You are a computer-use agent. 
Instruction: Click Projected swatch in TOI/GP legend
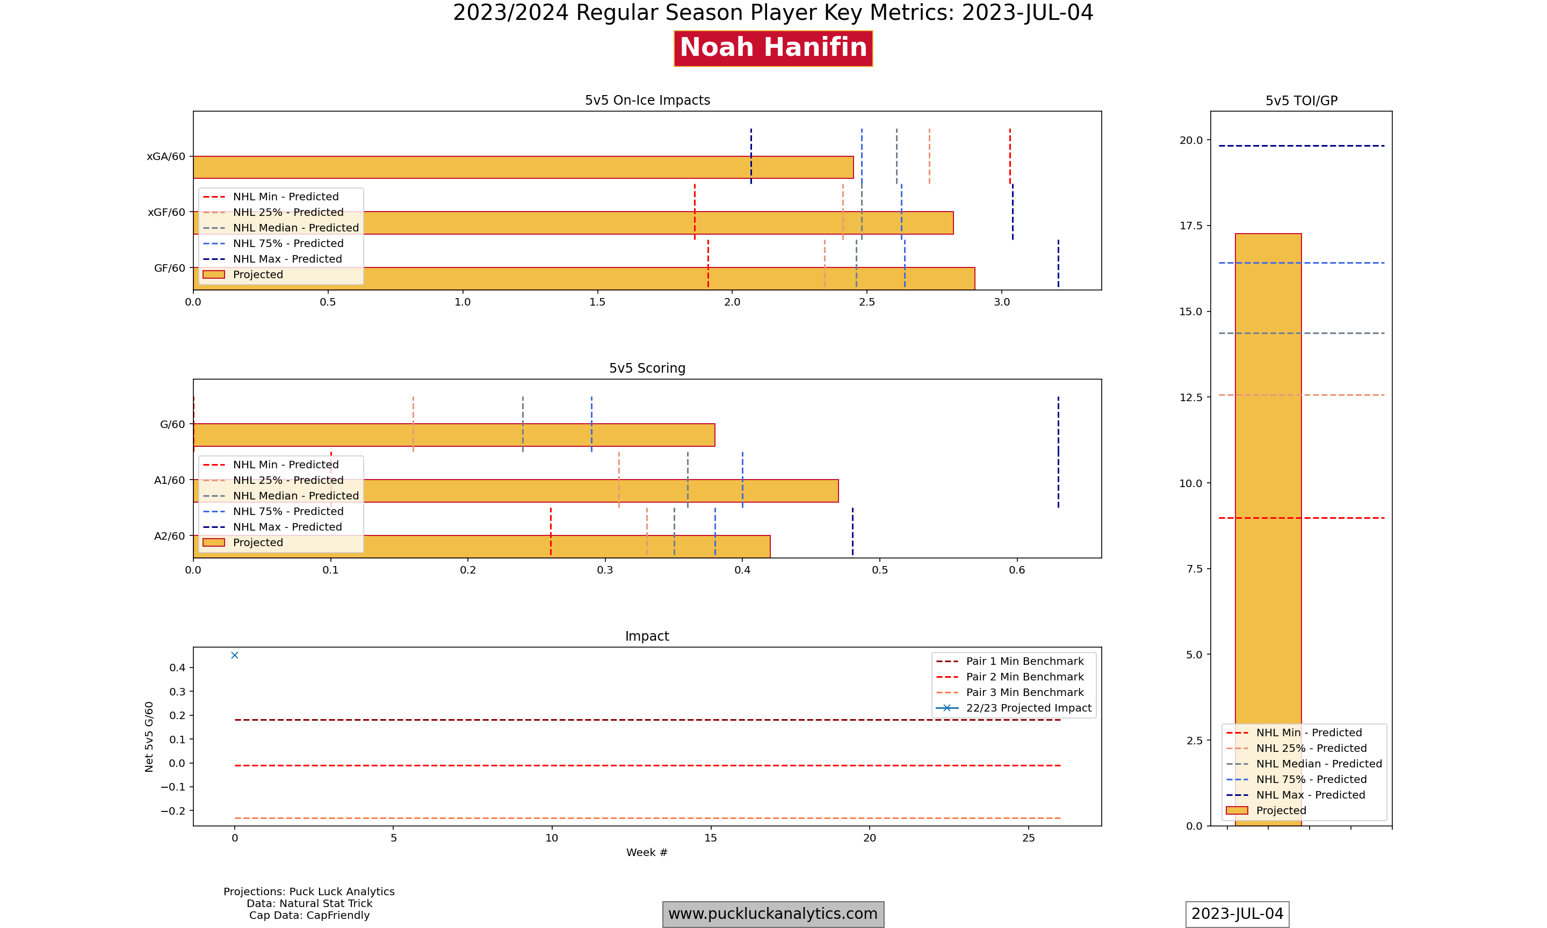point(1236,810)
